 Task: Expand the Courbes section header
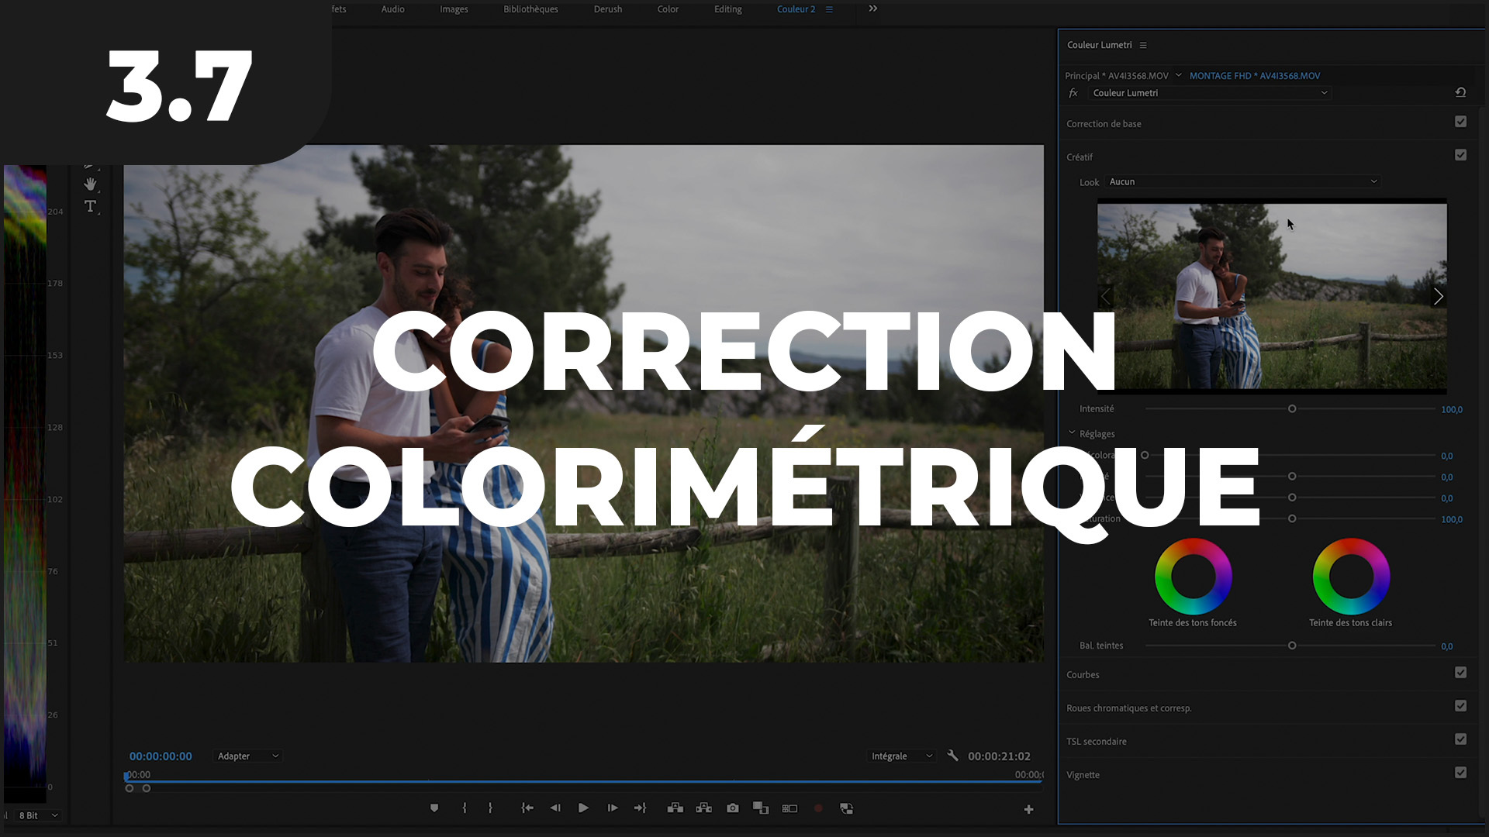coord(1083,675)
